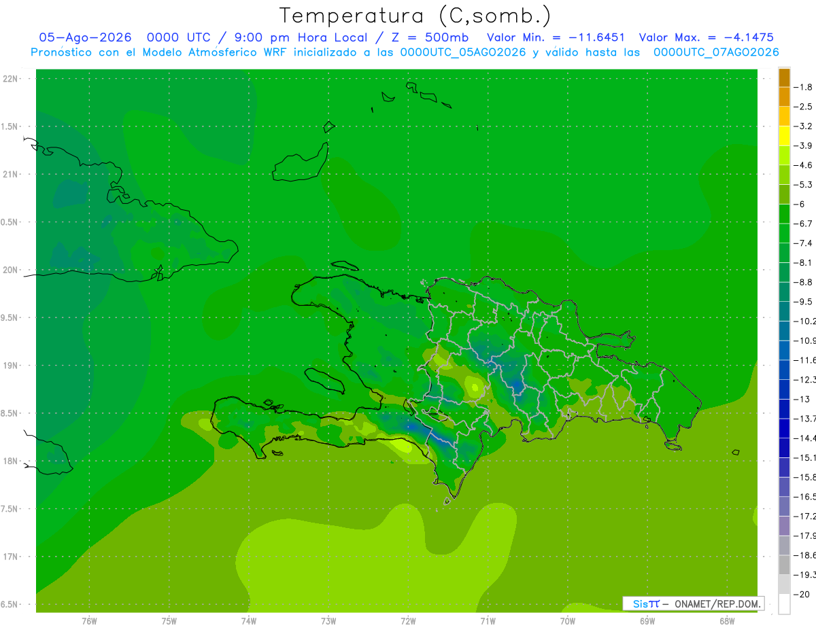Click the 'Temperatura (C,somb.)' title

(415, 16)
